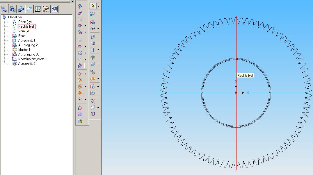The image size is (313, 175).
Task: Select the Rechts (yz) plane in tree
Action: pos(26,26)
